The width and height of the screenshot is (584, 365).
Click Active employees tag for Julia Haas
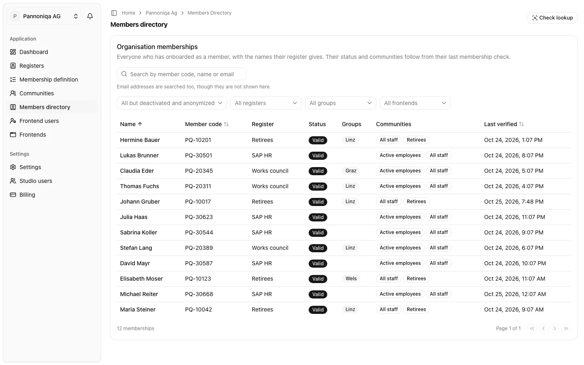point(400,217)
